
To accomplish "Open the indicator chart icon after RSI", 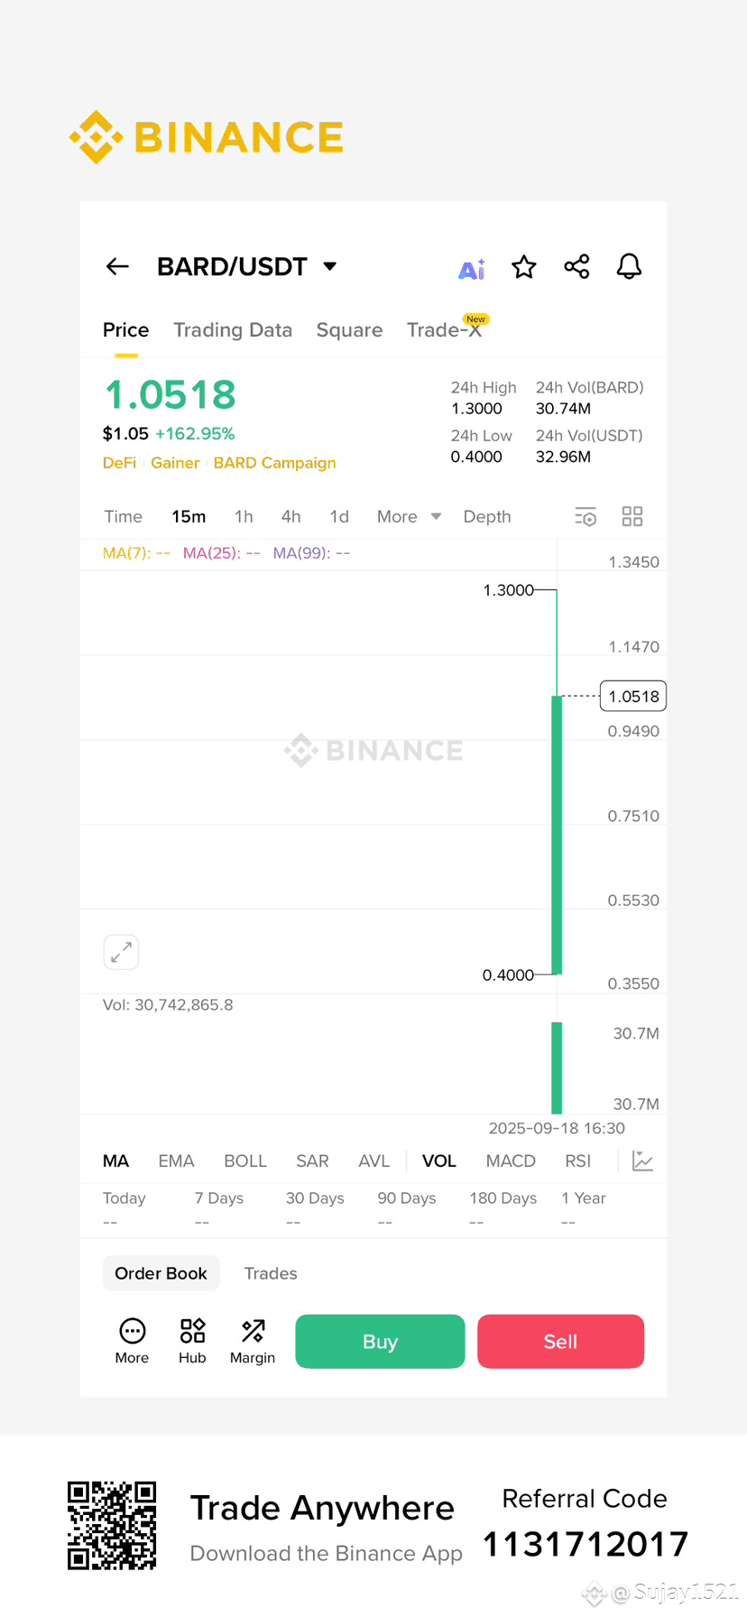I will tap(642, 1161).
